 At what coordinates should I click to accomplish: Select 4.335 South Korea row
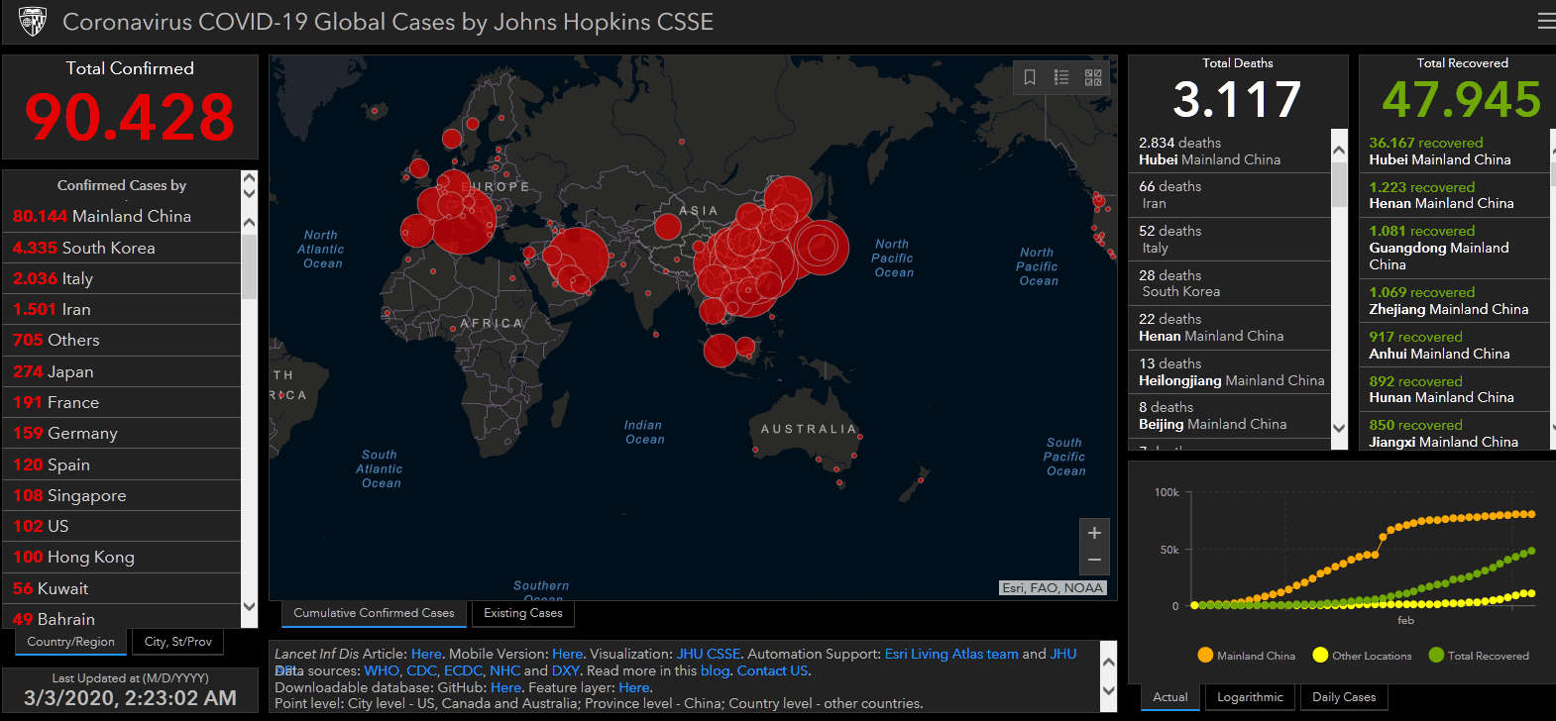coord(122,248)
